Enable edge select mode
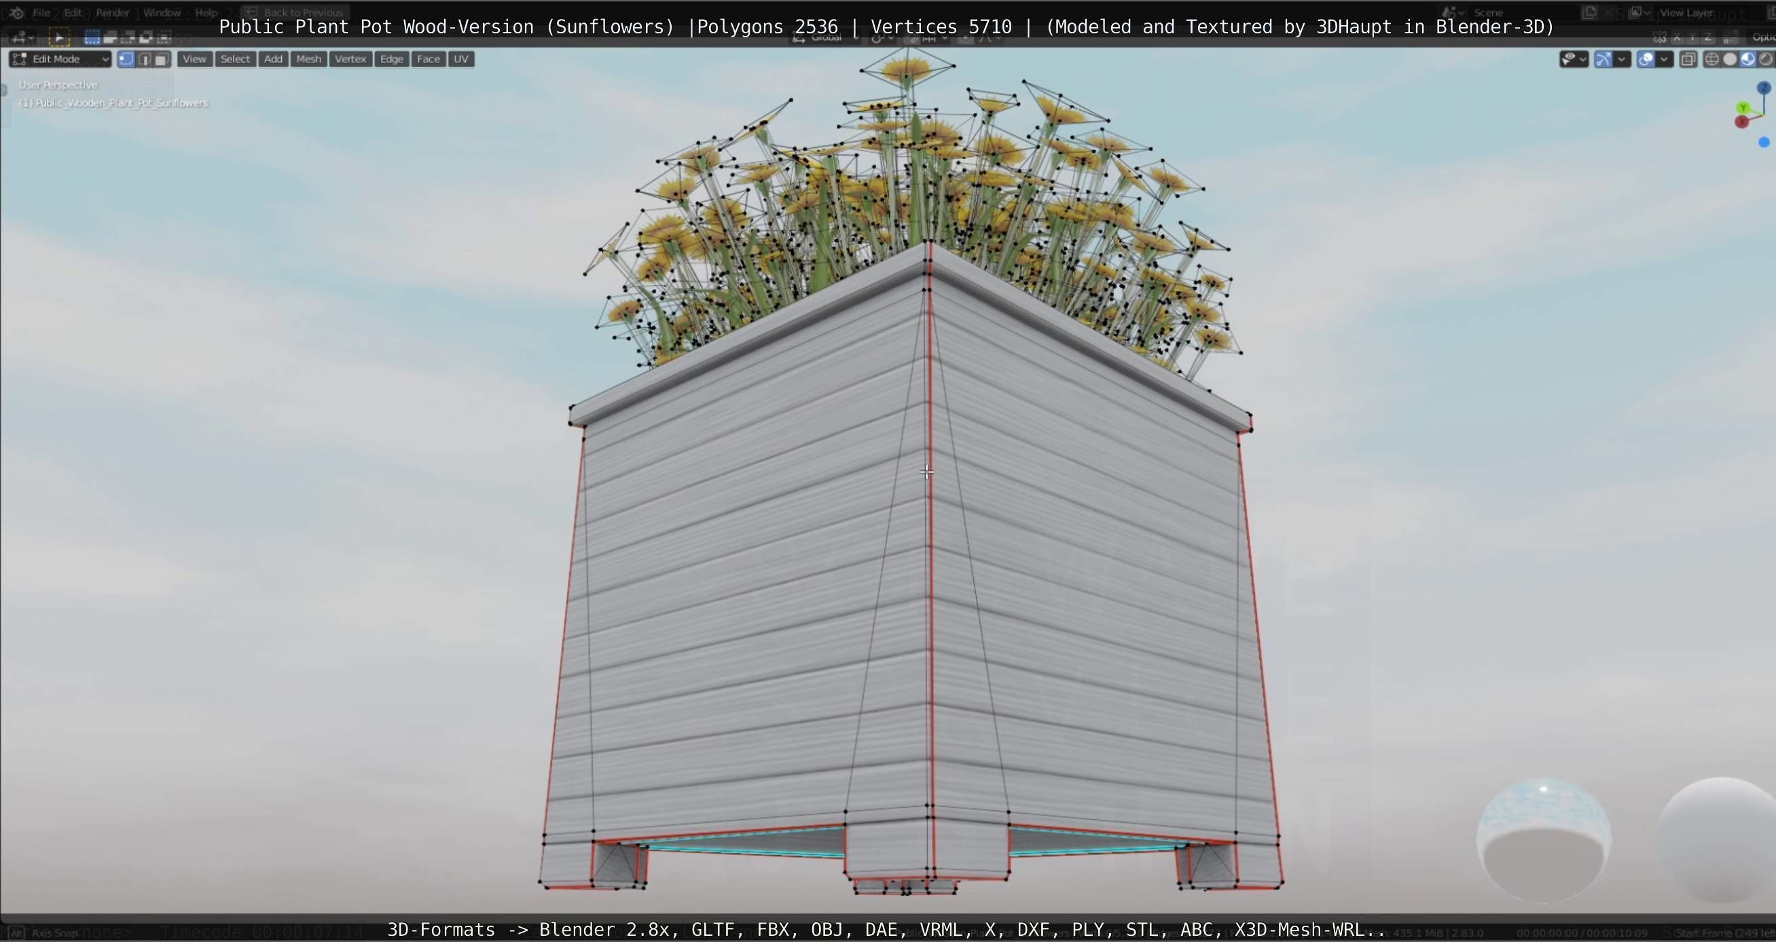The width and height of the screenshot is (1776, 942). pos(144,59)
